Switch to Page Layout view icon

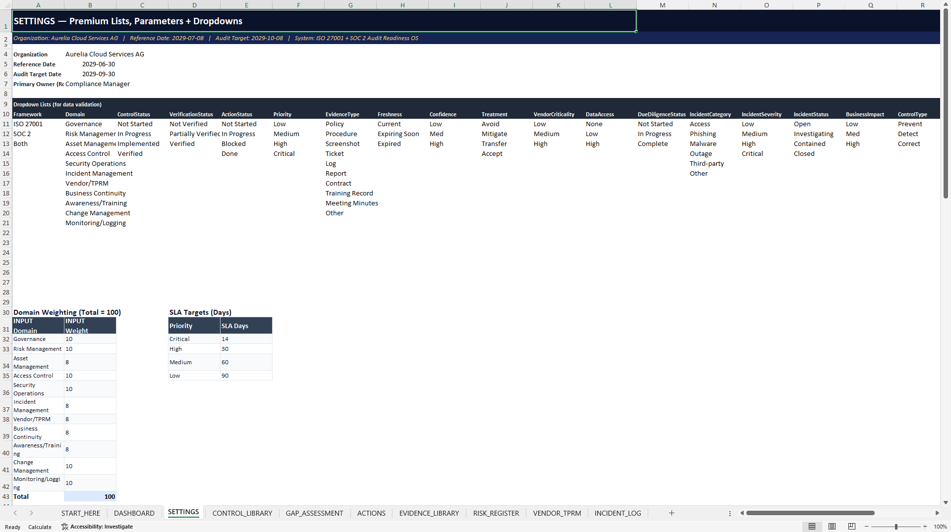832,527
